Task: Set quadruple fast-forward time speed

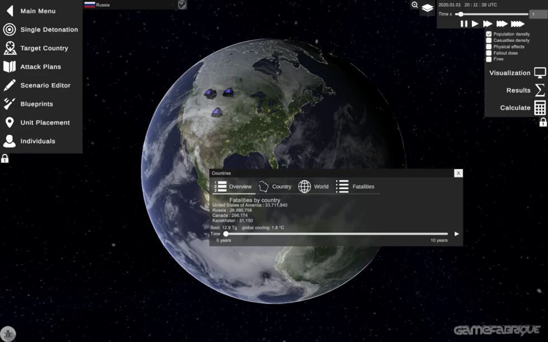Action: [x=518, y=23]
